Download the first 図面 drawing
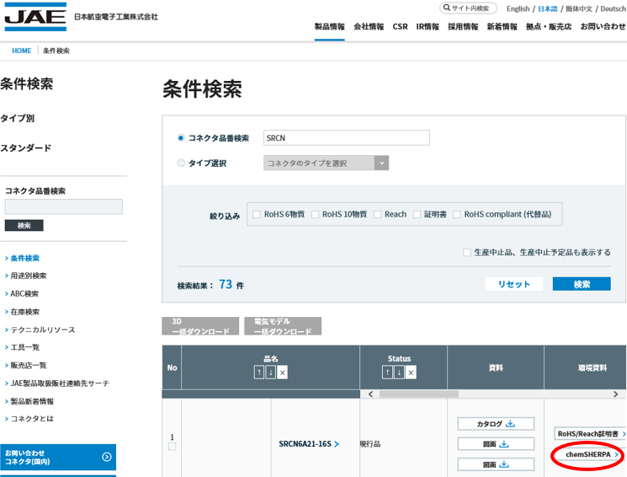 pyautogui.click(x=496, y=444)
